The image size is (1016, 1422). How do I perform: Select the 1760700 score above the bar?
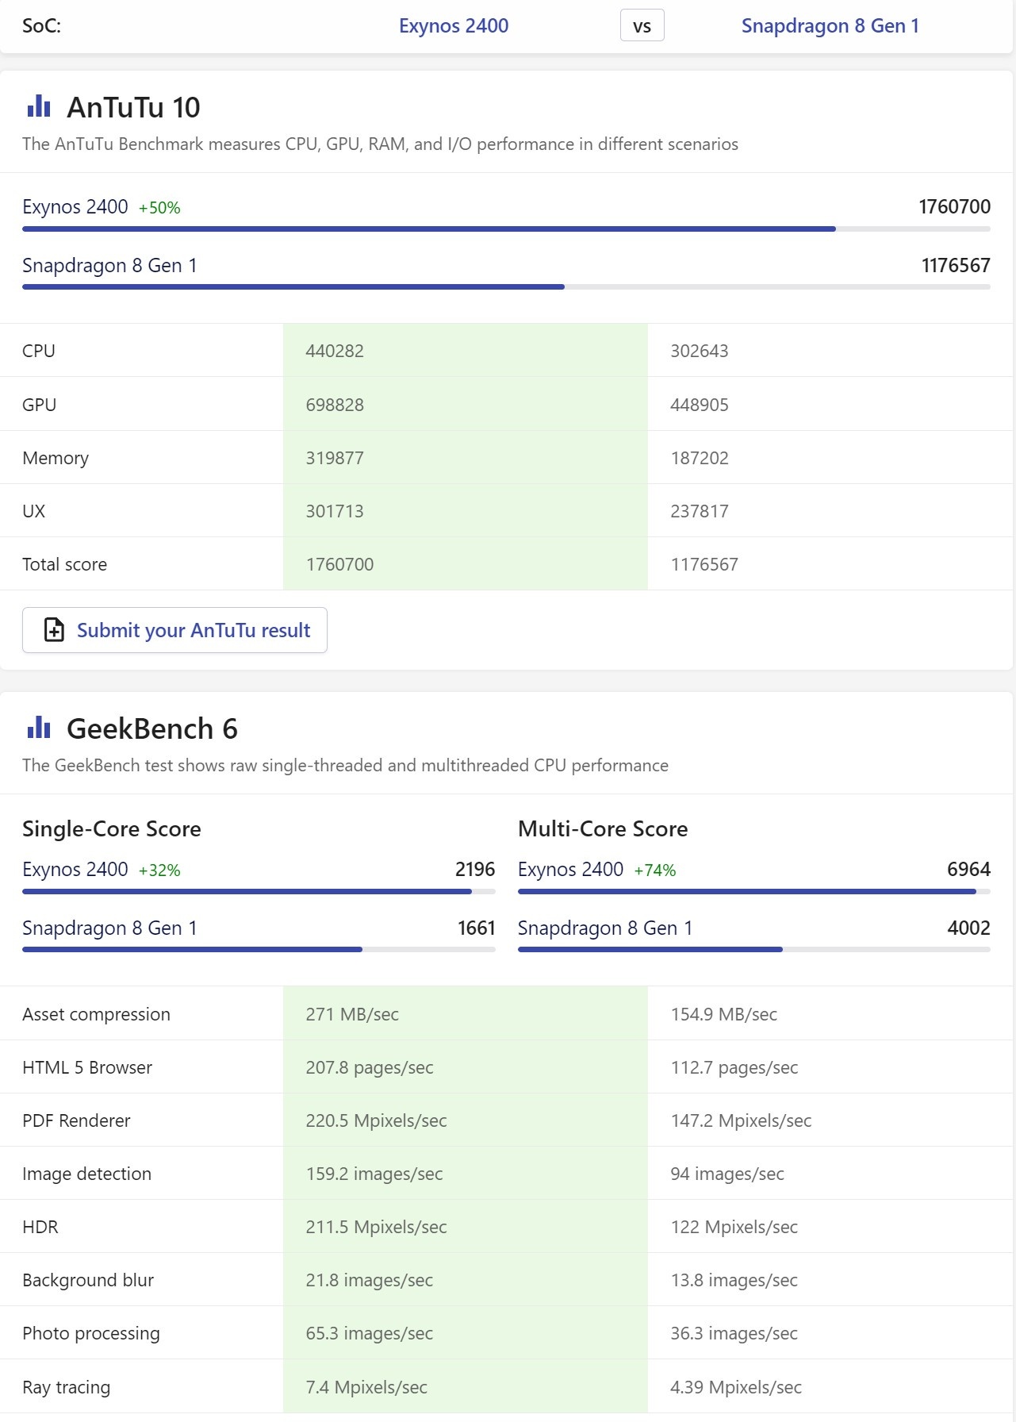pos(955,206)
